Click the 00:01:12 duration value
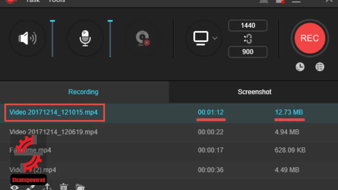This screenshot has height=190, width=338. coord(211,112)
